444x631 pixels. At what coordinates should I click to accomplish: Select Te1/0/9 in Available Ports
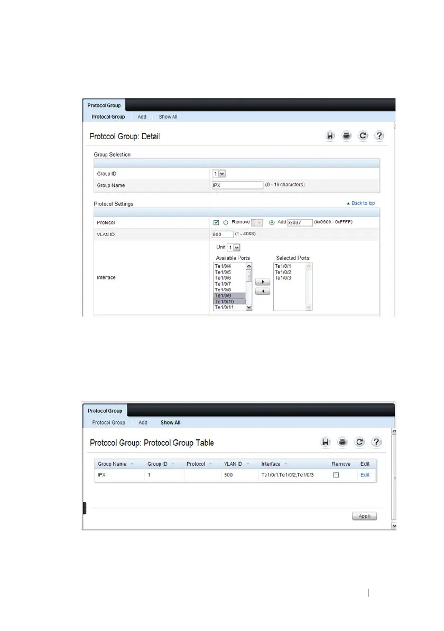229,296
